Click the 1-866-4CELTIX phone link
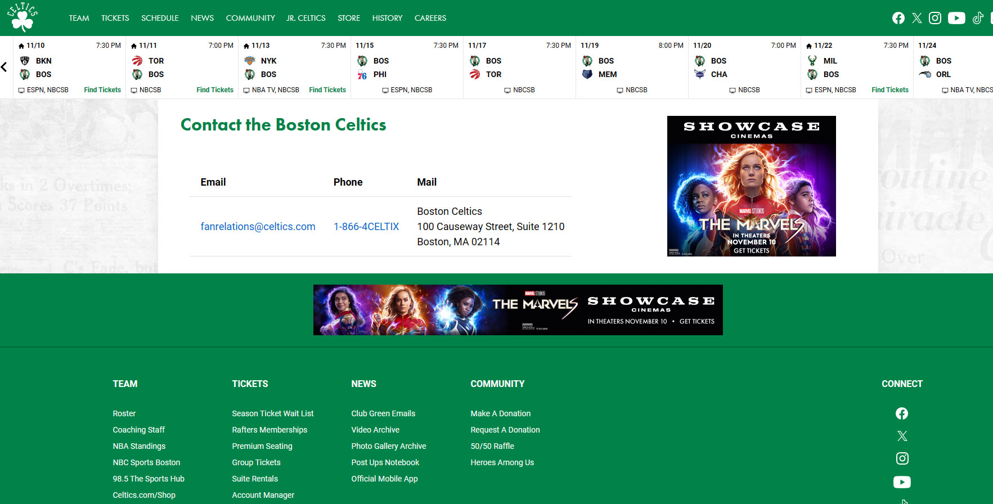Viewport: 993px width, 504px height. pyautogui.click(x=366, y=227)
